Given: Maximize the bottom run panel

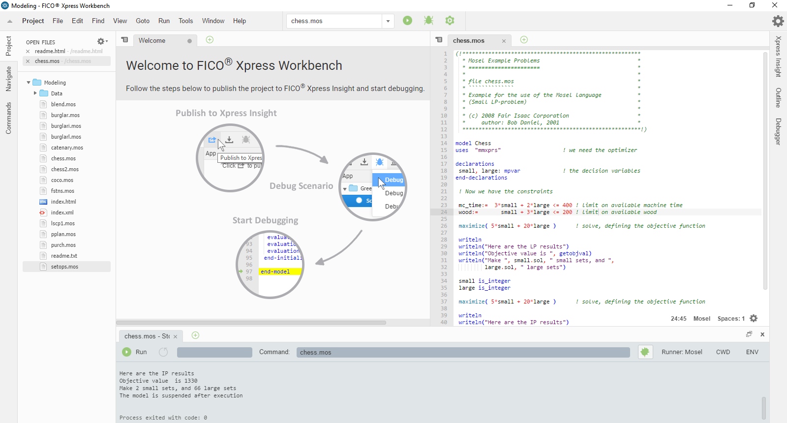Looking at the screenshot, I should pyautogui.click(x=749, y=334).
